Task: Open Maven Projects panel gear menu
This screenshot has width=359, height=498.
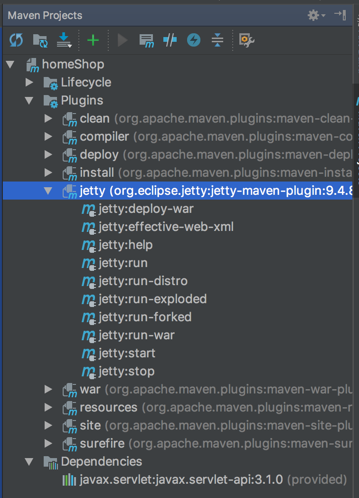Action: tap(316, 15)
